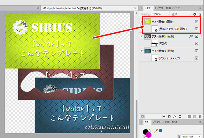204x138 pixels.
Task: Select the 明るさ/コントラスト調整 adjustment layer
Action: [173, 29]
